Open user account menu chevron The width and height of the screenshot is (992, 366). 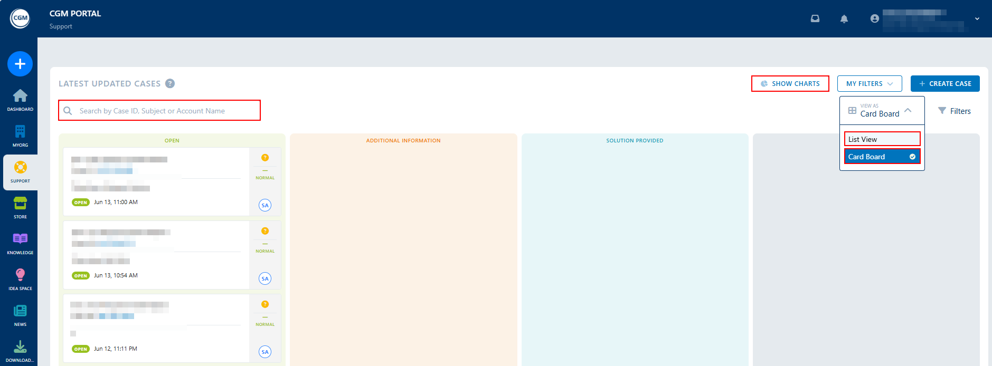point(977,19)
